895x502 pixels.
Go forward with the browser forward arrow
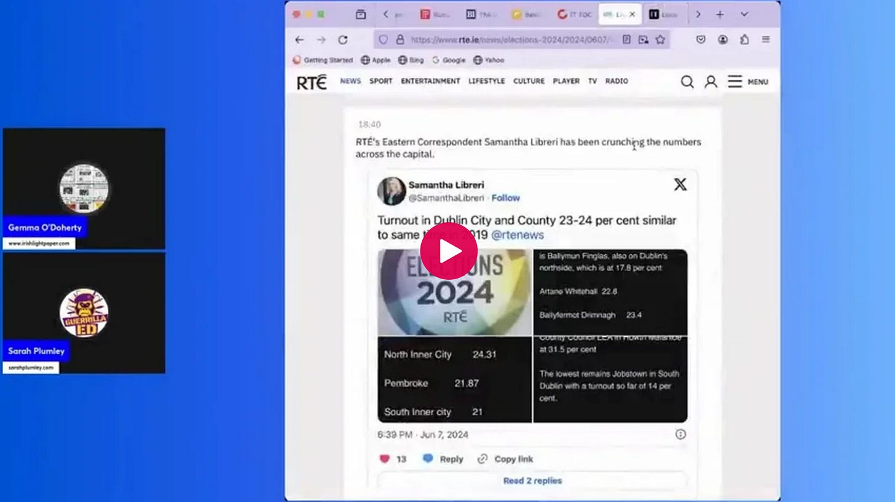[x=321, y=40]
